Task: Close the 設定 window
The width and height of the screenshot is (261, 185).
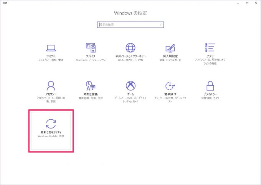Action: point(256,3)
